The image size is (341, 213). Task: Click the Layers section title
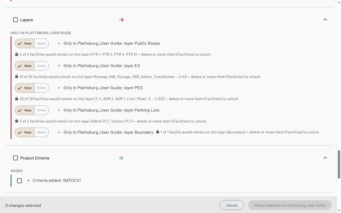tap(27, 20)
